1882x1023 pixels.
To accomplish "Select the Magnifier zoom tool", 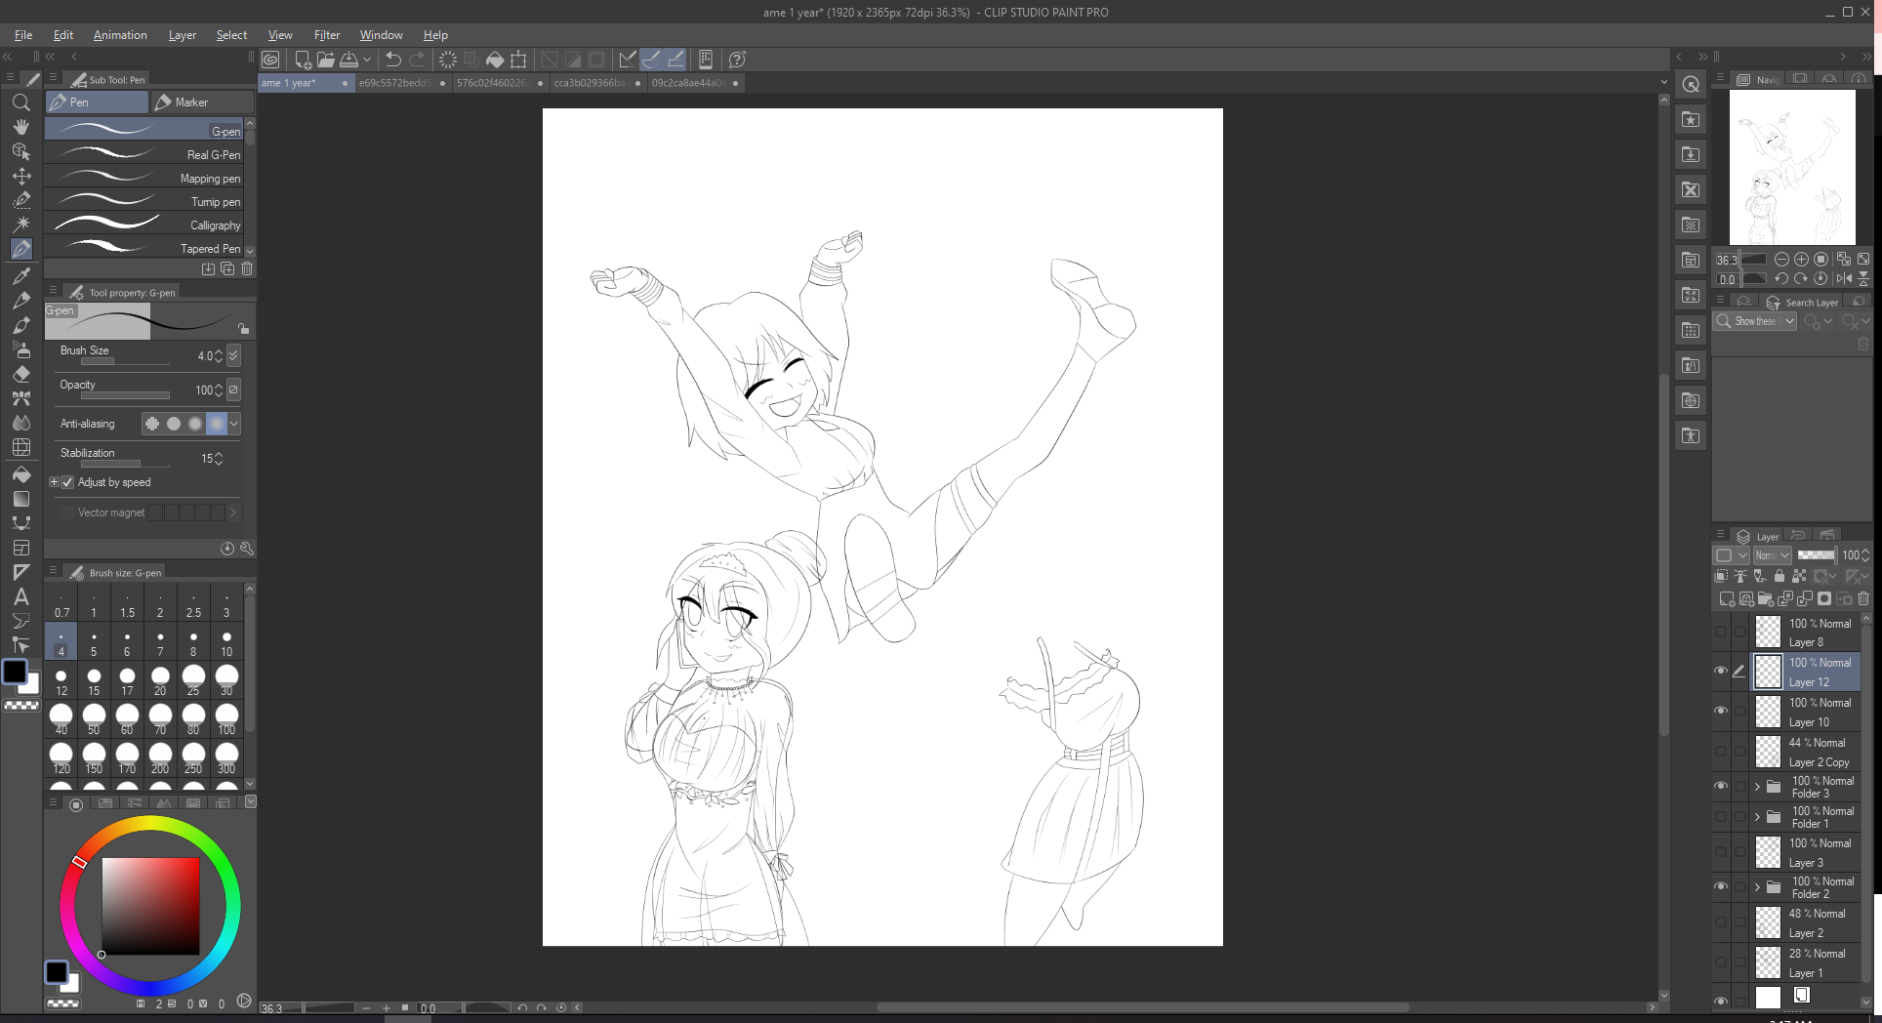I will pos(20,102).
